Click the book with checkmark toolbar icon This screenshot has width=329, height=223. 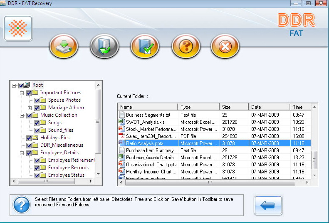click(x=145, y=46)
